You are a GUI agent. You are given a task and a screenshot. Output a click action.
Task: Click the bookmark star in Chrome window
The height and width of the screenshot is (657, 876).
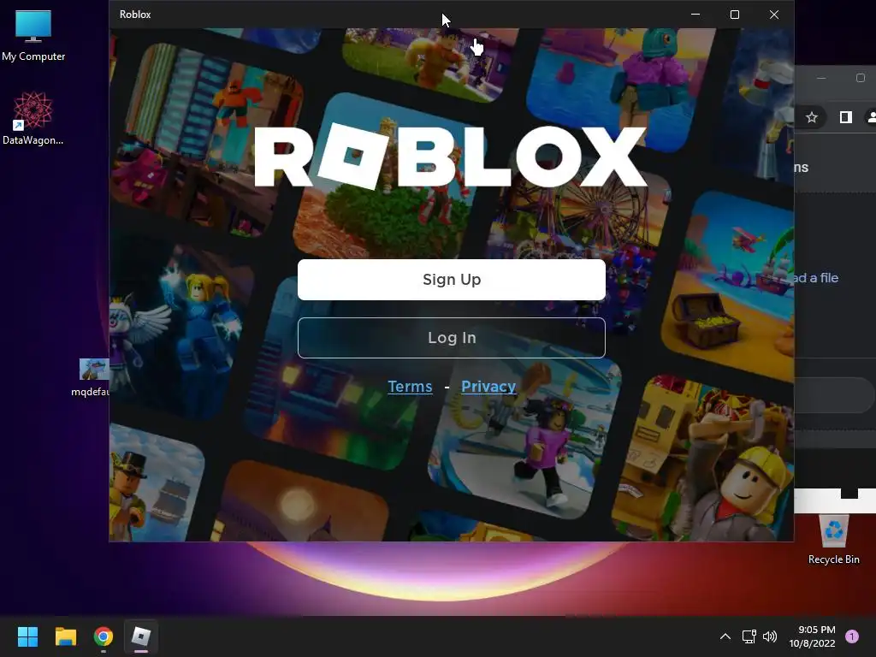[811, 117]
